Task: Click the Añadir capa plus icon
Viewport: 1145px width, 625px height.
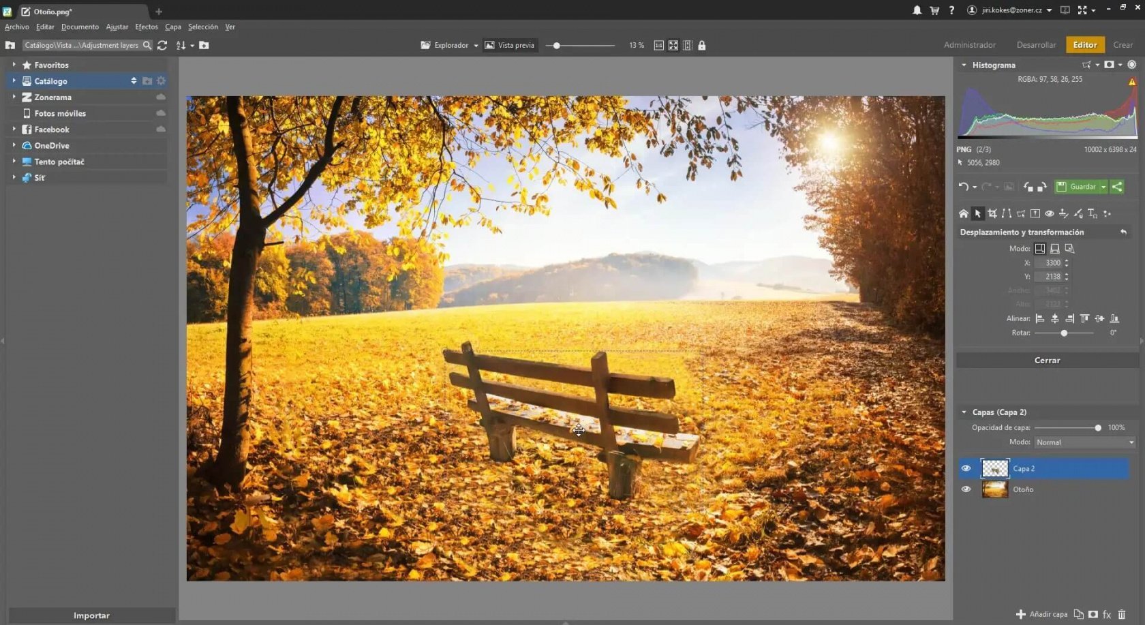Action: 1021,615
